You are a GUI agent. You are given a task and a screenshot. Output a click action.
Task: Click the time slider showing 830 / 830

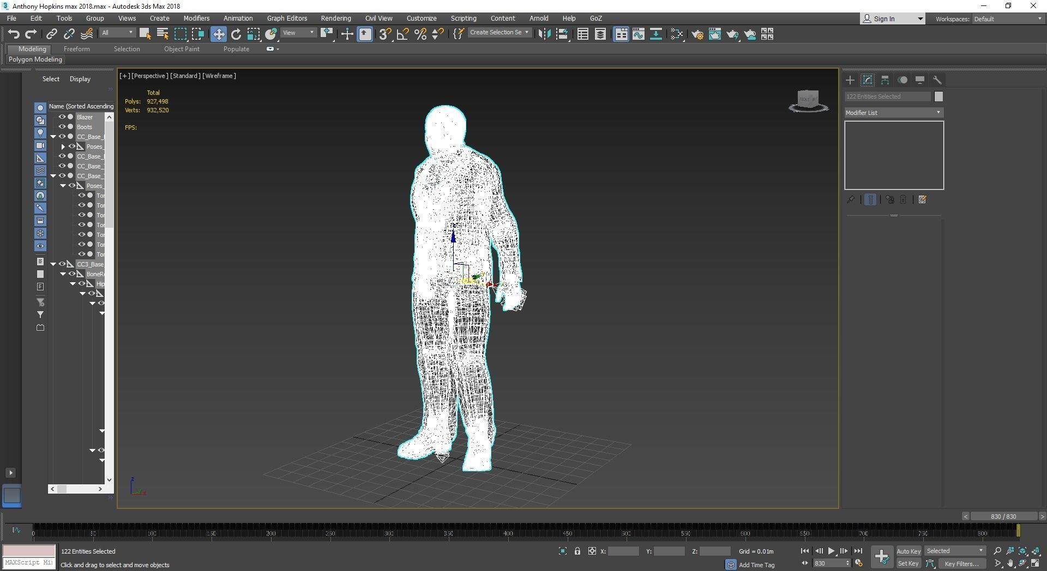tap(1003, 517)
